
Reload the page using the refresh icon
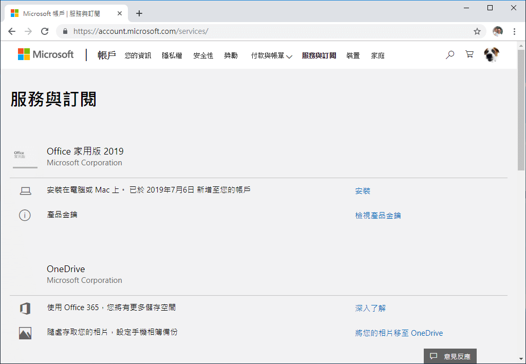45,31
